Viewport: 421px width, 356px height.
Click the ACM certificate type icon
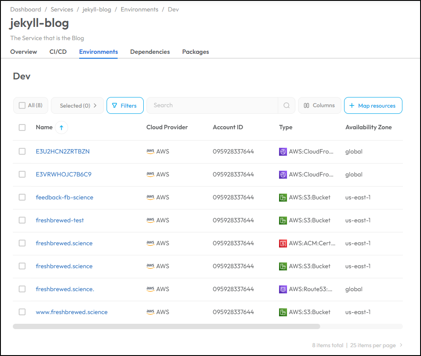point(283,244)
